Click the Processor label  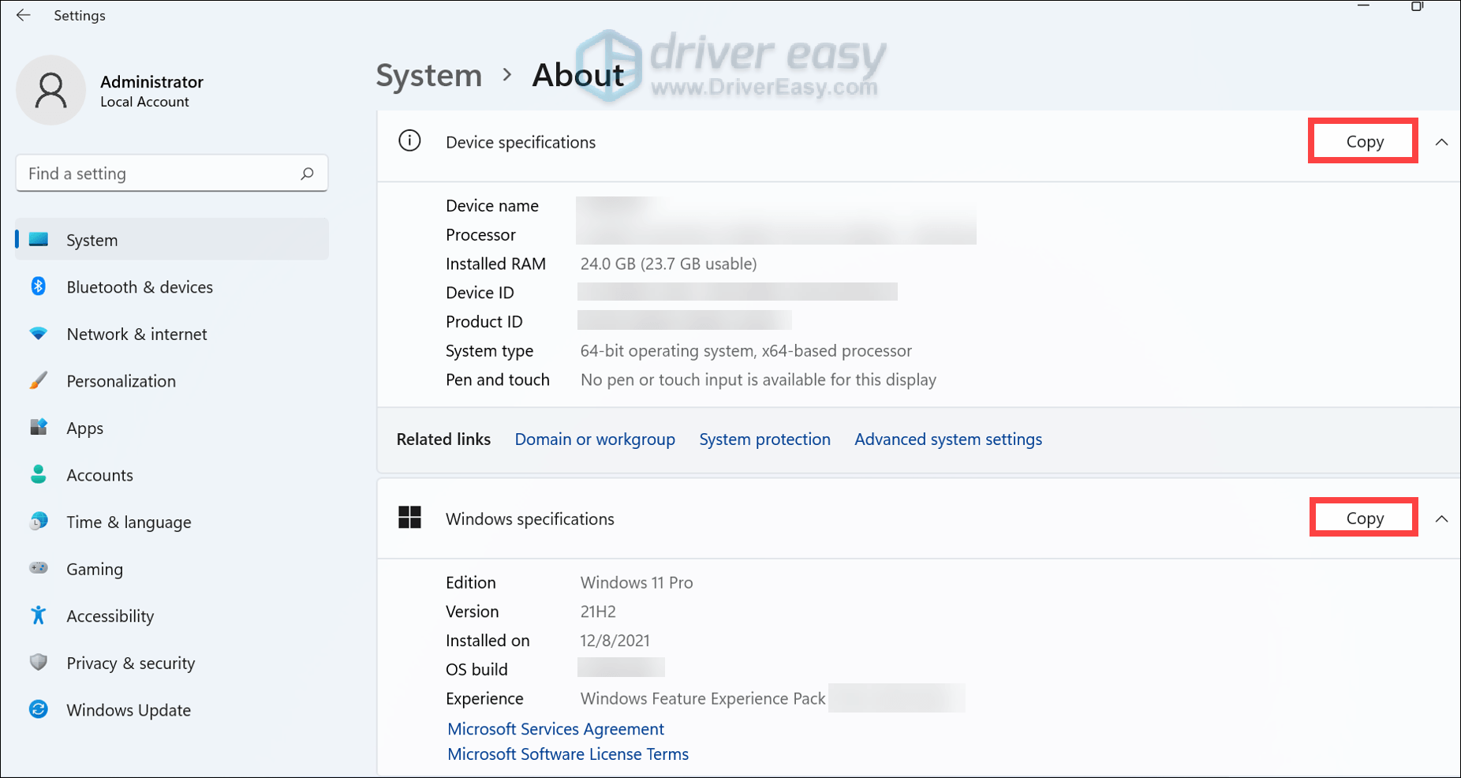(480, 235)
